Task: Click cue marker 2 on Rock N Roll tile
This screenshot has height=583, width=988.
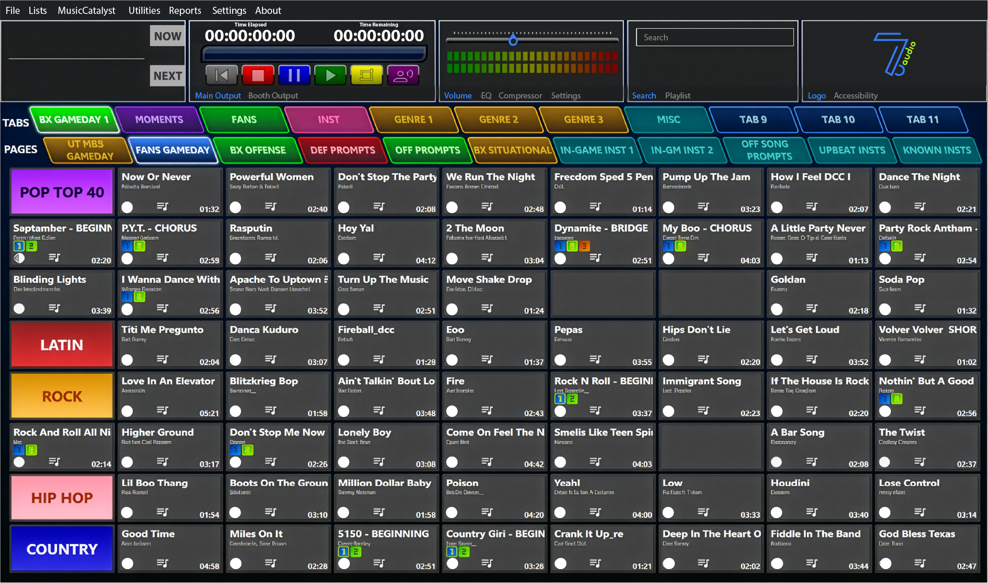Action: (572, 399)
